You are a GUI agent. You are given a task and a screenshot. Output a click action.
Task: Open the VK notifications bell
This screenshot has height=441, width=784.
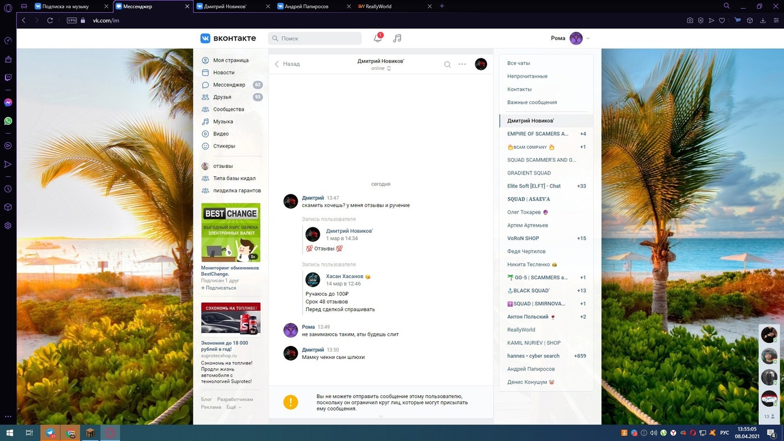[x=377, y=38]
